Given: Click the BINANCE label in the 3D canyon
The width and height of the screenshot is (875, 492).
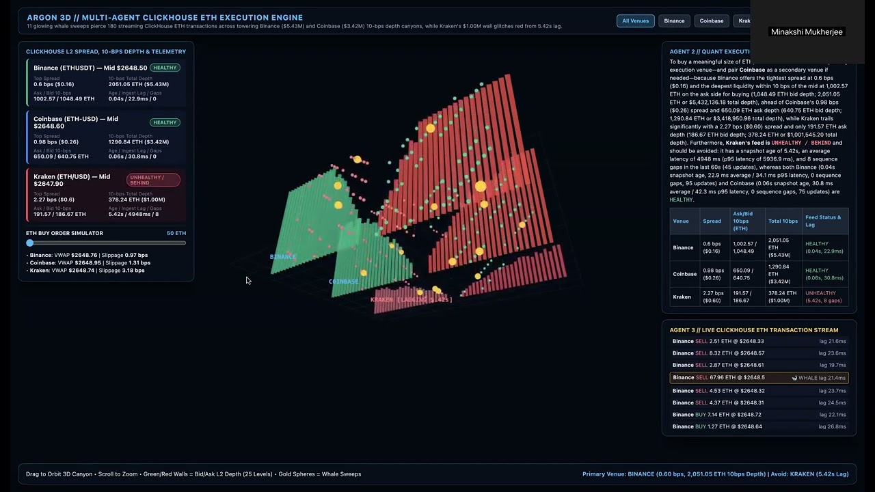Looking at the screenshot, I should pyautogui.click(x=282, y=256).
